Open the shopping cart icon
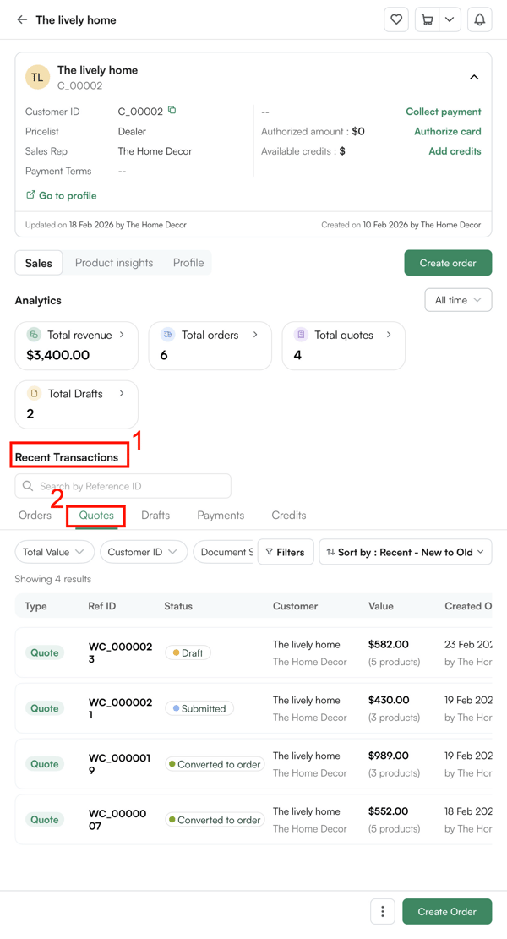Viewport: 507px width, 939px height. coord(428,19)
